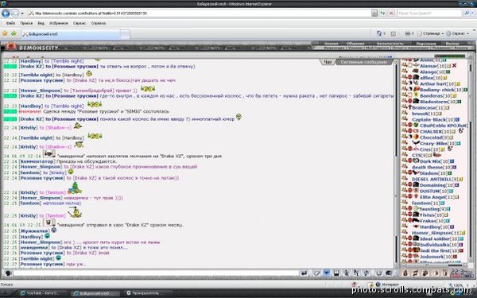477x298 pixels.
Task: Click clan icon before Crazy-Mike name
Action: pyautogui.click(x=416, y=143)
